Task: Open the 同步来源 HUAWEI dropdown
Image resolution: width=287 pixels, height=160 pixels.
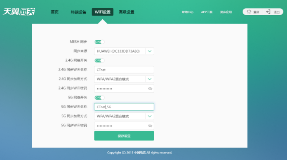Action: 124,51
